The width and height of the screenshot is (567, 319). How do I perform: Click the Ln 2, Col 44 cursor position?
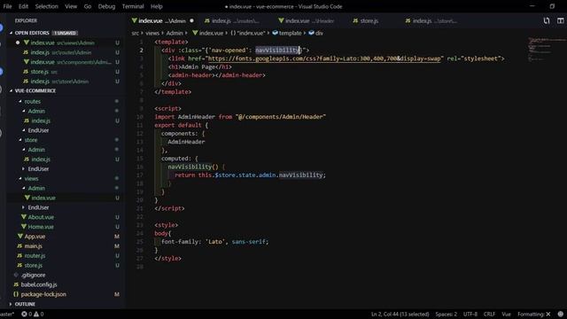[x=400, y=314]
